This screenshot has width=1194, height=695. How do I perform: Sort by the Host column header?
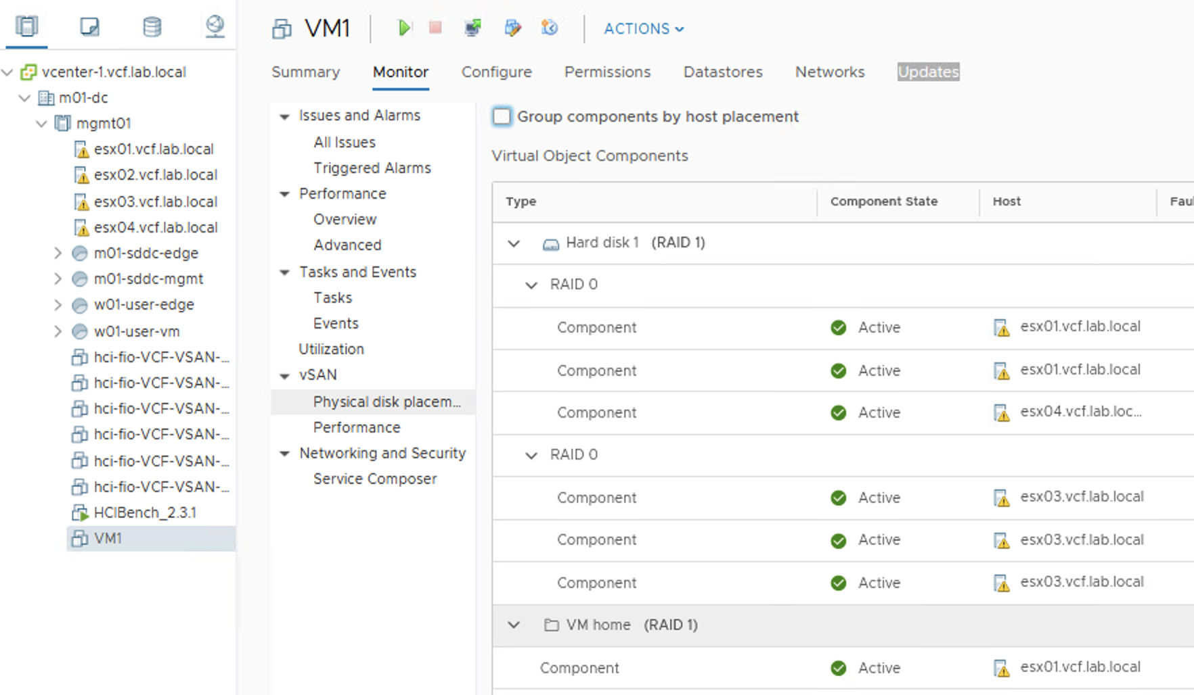click(1007, 201)
